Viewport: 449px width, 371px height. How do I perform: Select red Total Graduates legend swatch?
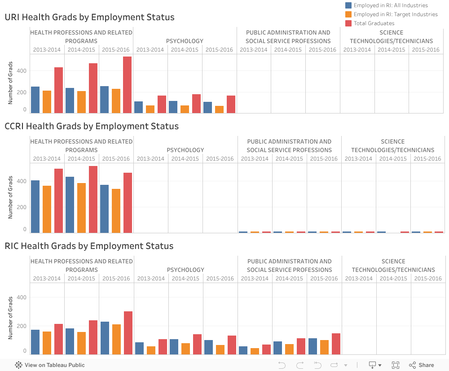tap(348, 23)
